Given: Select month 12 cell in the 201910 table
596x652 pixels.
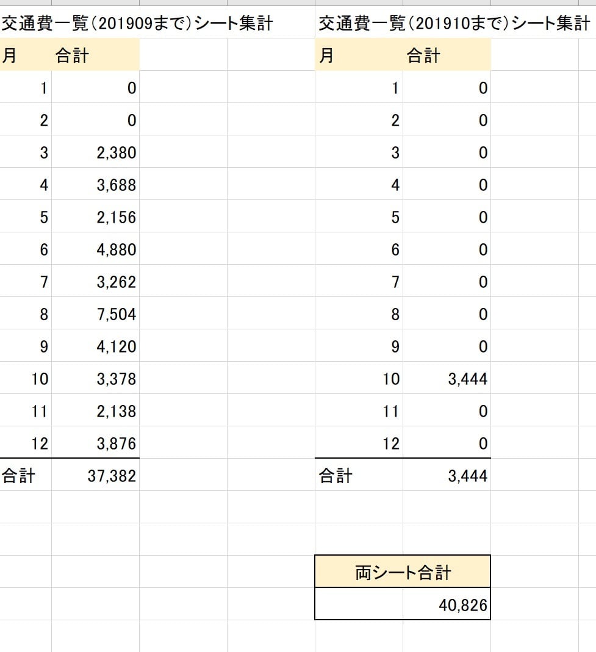Looking at the screenshot, I should tap(359, 443).
